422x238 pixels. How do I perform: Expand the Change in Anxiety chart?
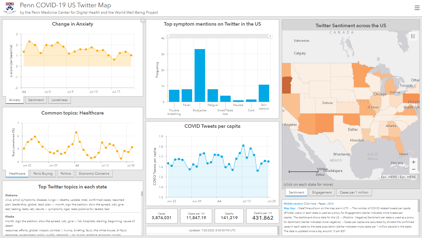tap(143, 20)
